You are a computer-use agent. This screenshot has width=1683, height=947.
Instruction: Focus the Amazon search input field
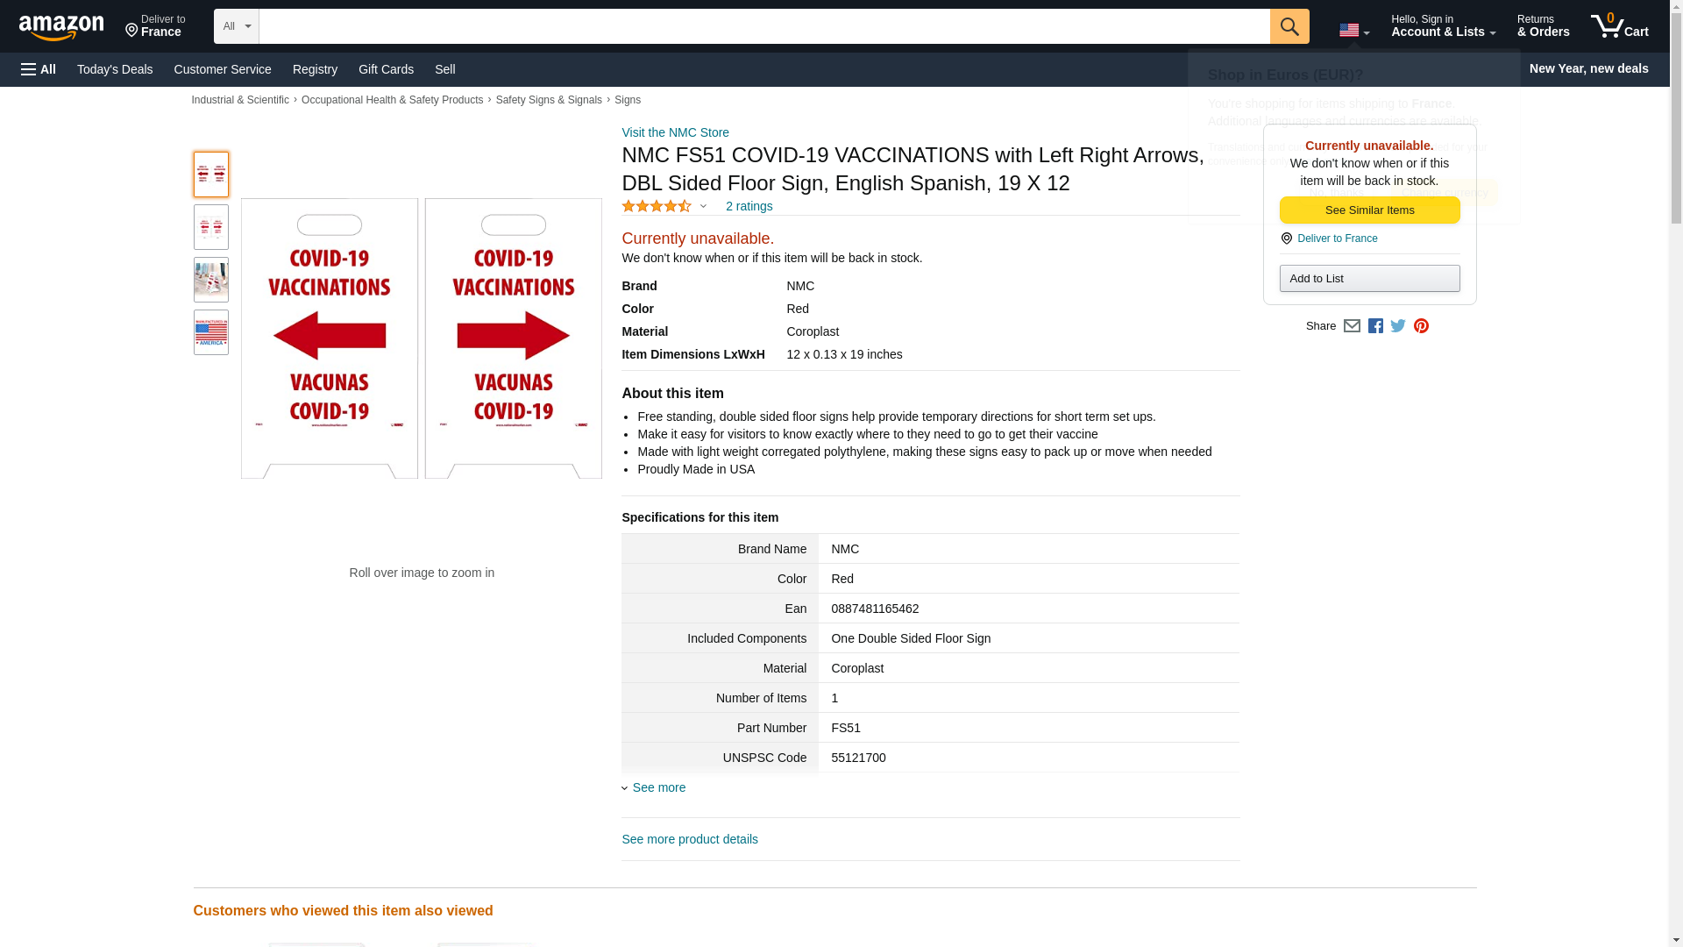click(x=763, y=26)
